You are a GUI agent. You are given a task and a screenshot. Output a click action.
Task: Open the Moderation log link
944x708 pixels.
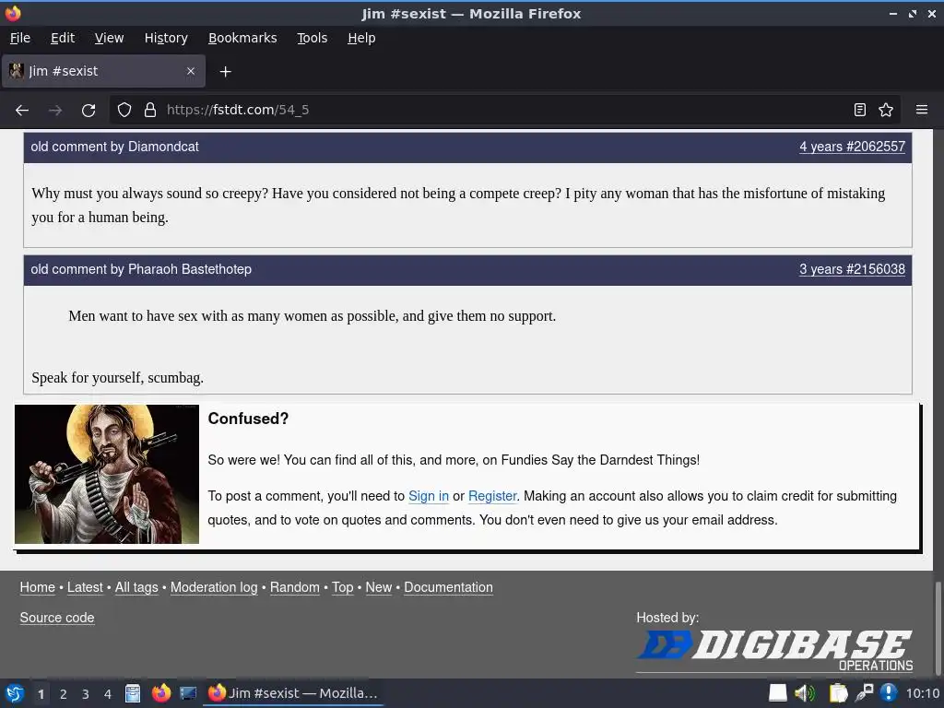point(214,587)
